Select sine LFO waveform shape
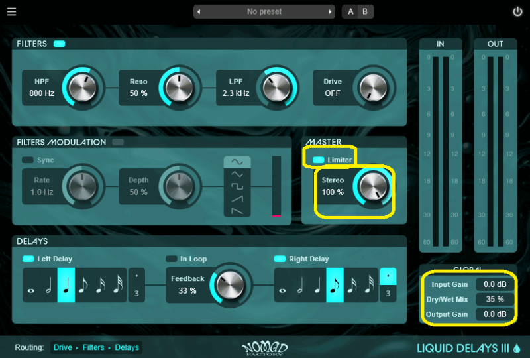The width and height of the screenshot is (530, 358). [x=237, y=162]
